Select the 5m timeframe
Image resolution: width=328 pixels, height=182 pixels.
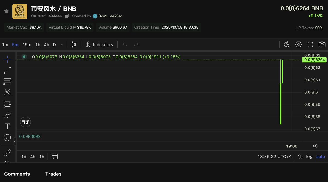[x=15, y=44]
